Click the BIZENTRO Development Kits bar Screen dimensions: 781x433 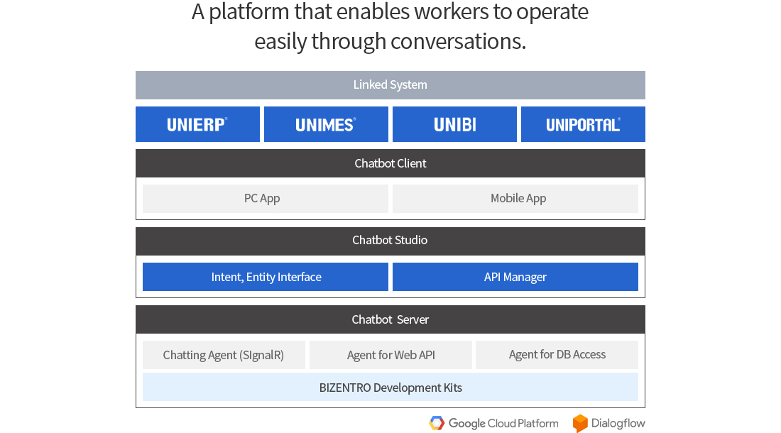[390, 387]
